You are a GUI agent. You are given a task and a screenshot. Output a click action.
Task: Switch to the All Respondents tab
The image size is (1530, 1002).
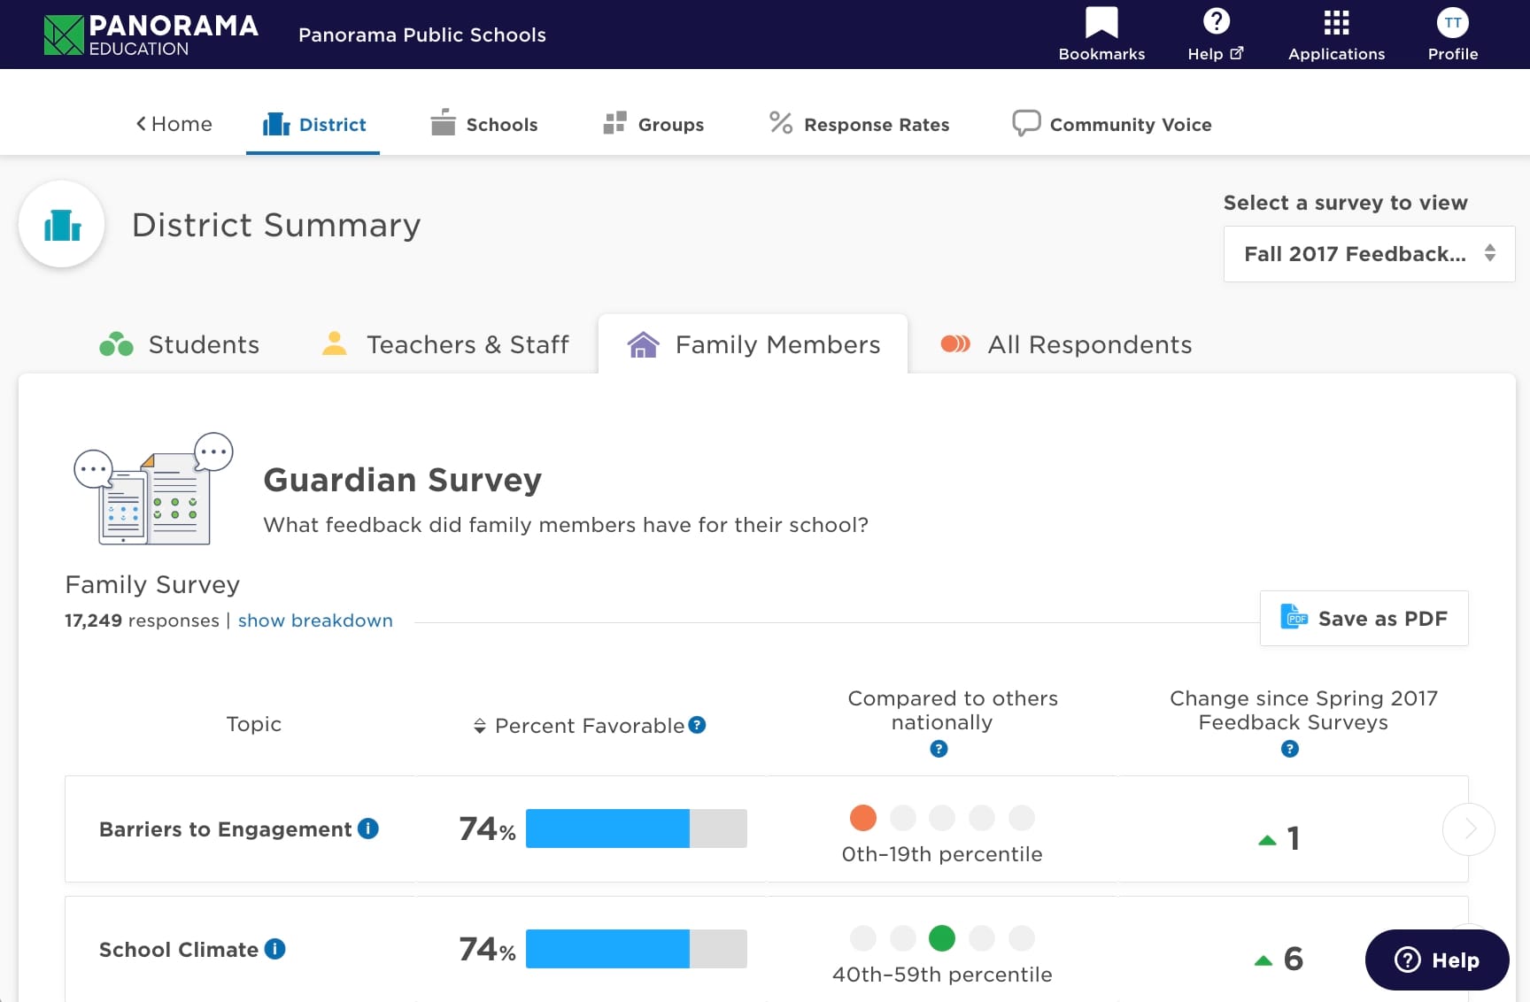[1066, 344]
